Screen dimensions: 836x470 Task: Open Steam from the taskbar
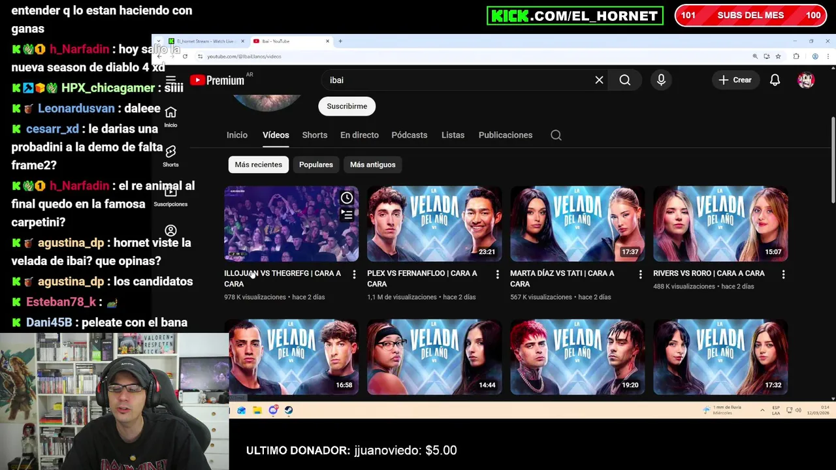(x=289, y=410)
